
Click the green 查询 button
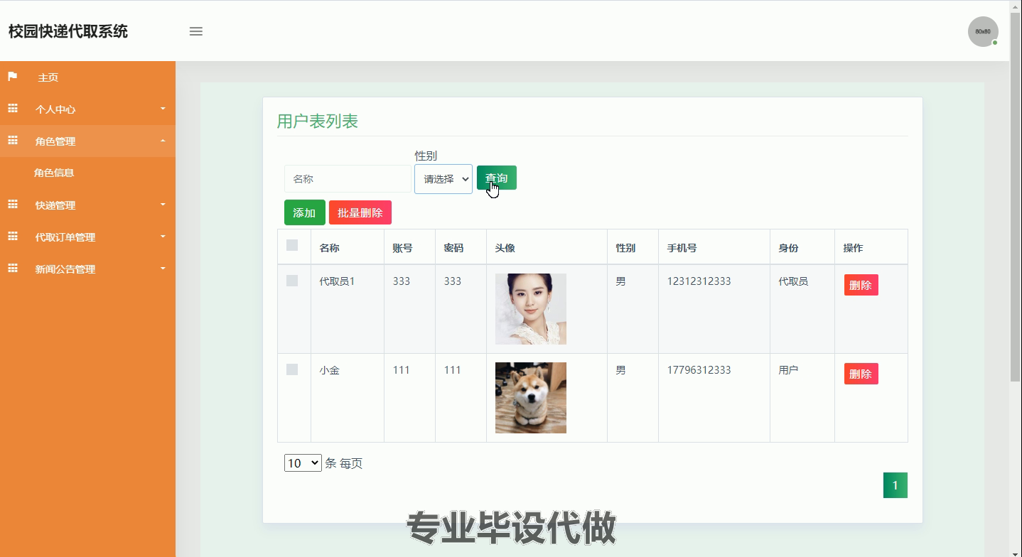[497, 178]
